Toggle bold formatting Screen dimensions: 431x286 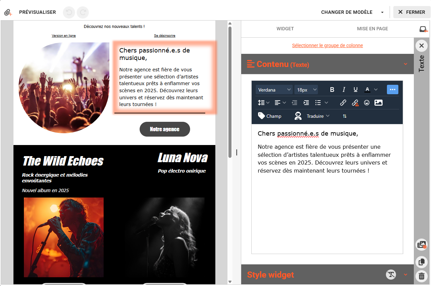pyautogui.click(x=332, y=90)
